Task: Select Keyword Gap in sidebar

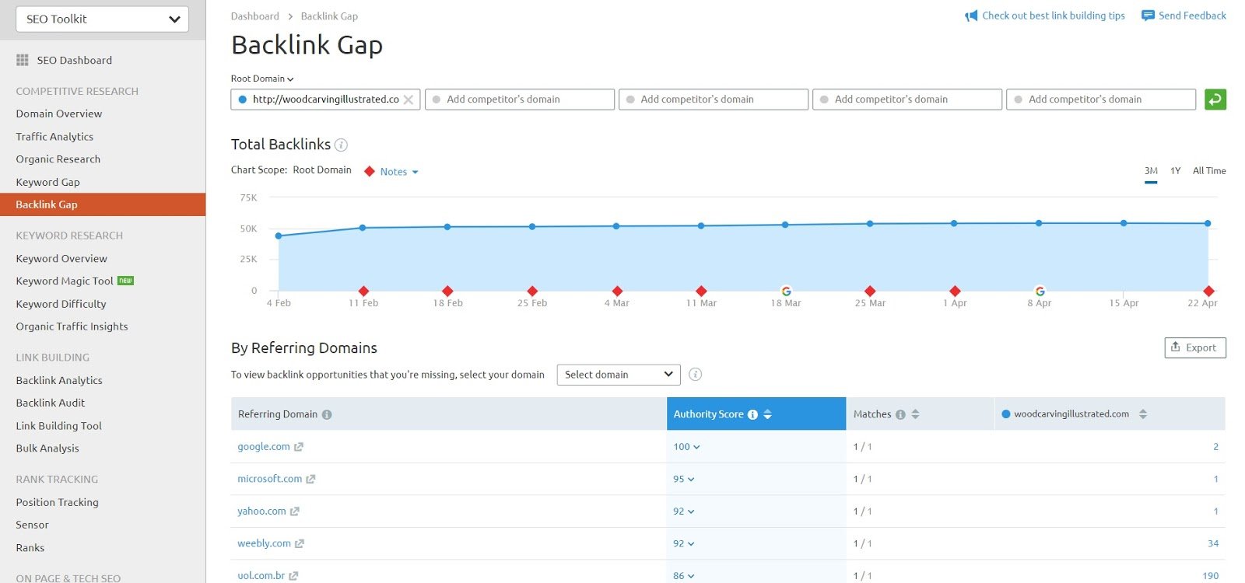Action: (x=48, y=182)
